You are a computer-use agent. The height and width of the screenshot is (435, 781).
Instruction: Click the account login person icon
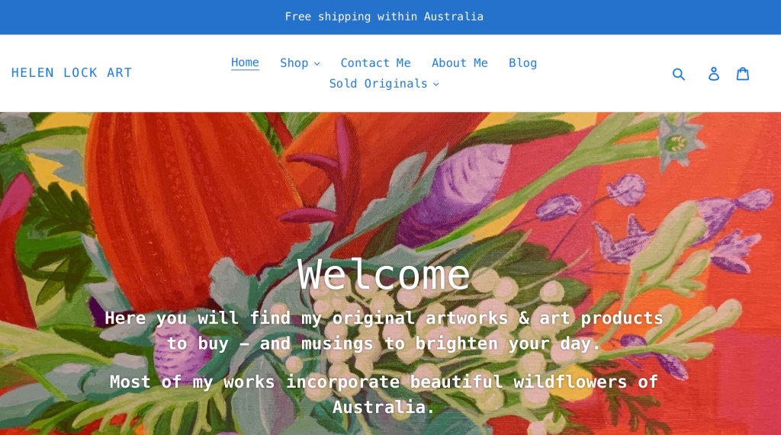click(x=714, y=74)
